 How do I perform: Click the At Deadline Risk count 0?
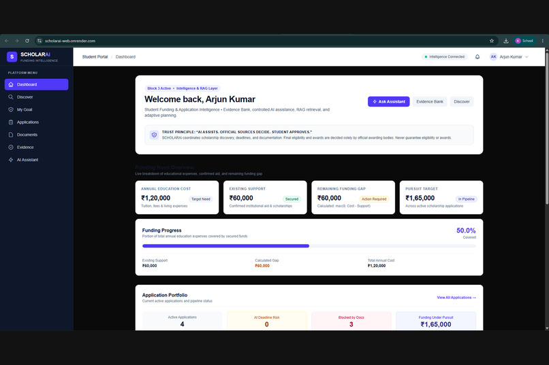[267, 324]
